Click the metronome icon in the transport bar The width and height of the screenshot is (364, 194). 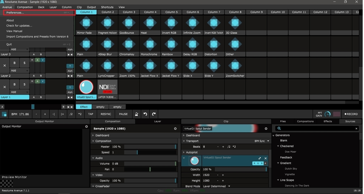136,114
